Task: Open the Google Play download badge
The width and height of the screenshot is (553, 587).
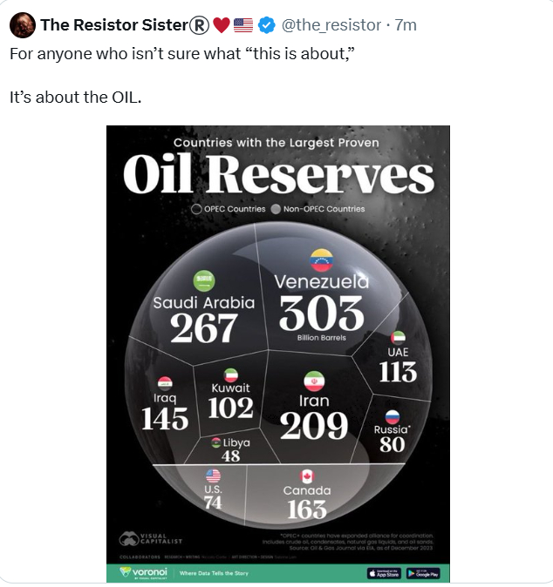Action: click(423, 573)
